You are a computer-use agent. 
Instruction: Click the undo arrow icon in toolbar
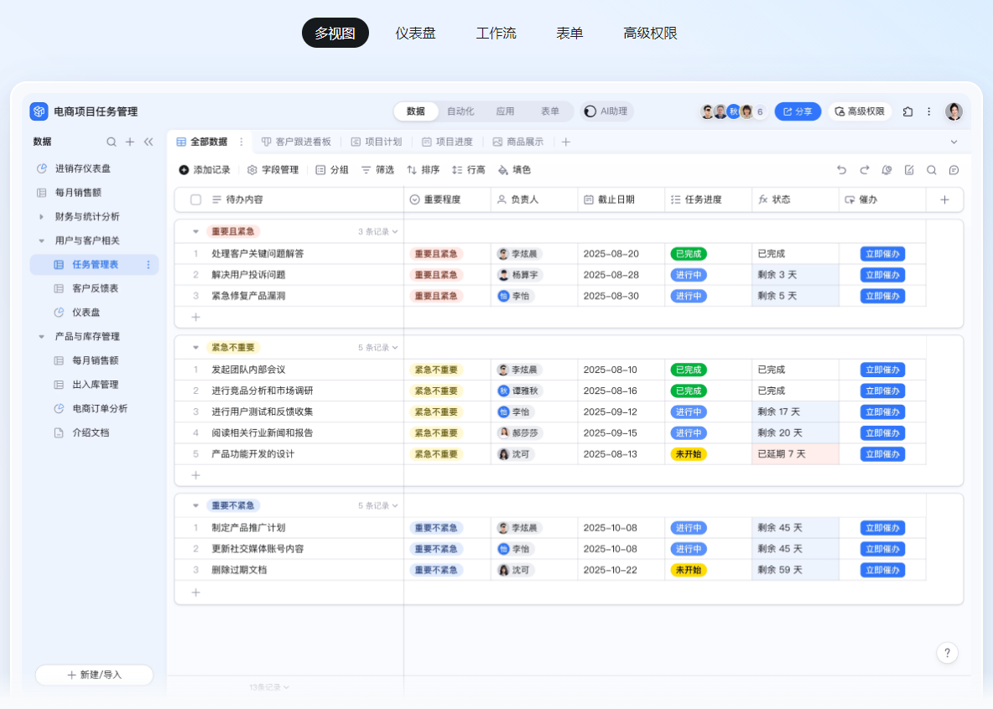[842, 170]
